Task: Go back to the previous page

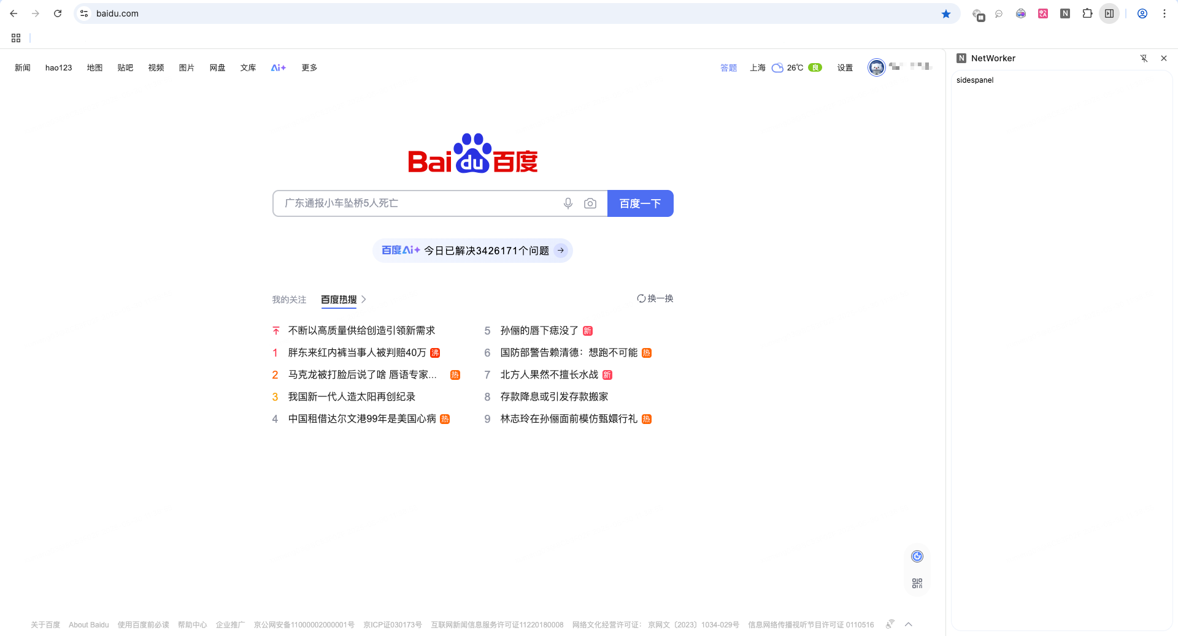Action: 13,13
